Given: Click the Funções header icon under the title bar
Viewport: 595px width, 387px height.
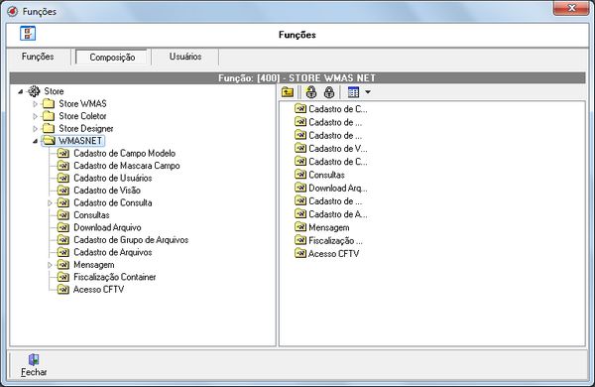Looking at the screenshot, I should [x=28, y=34].
